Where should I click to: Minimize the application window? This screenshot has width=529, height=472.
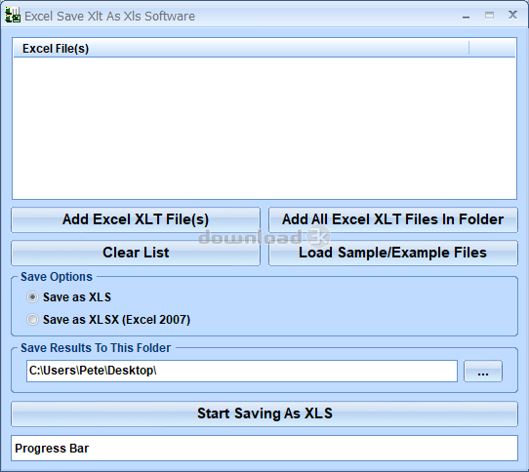click(x=467, y=16)
